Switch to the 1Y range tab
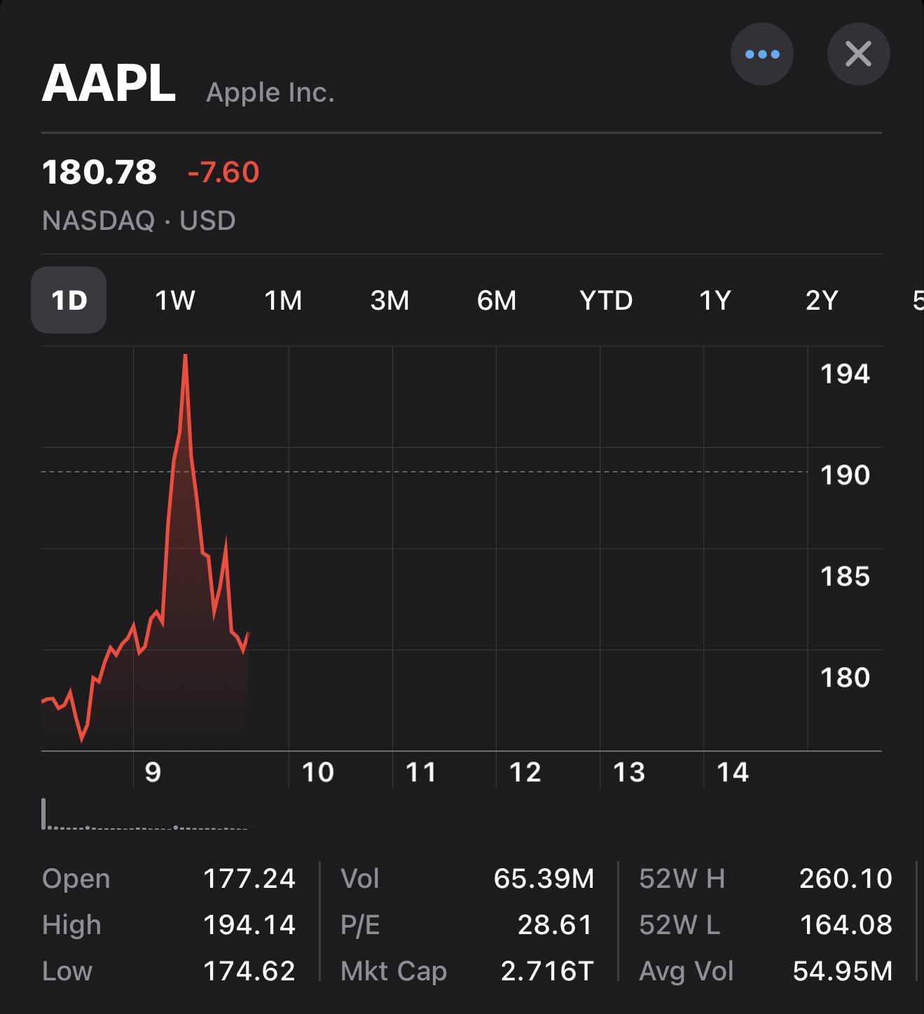The height and width of the screenshot is (1014, 924). 715,301
